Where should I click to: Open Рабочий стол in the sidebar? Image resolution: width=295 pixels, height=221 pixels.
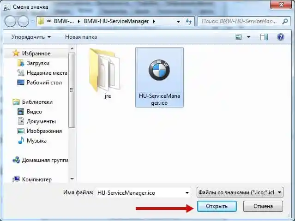click(44, 83)
